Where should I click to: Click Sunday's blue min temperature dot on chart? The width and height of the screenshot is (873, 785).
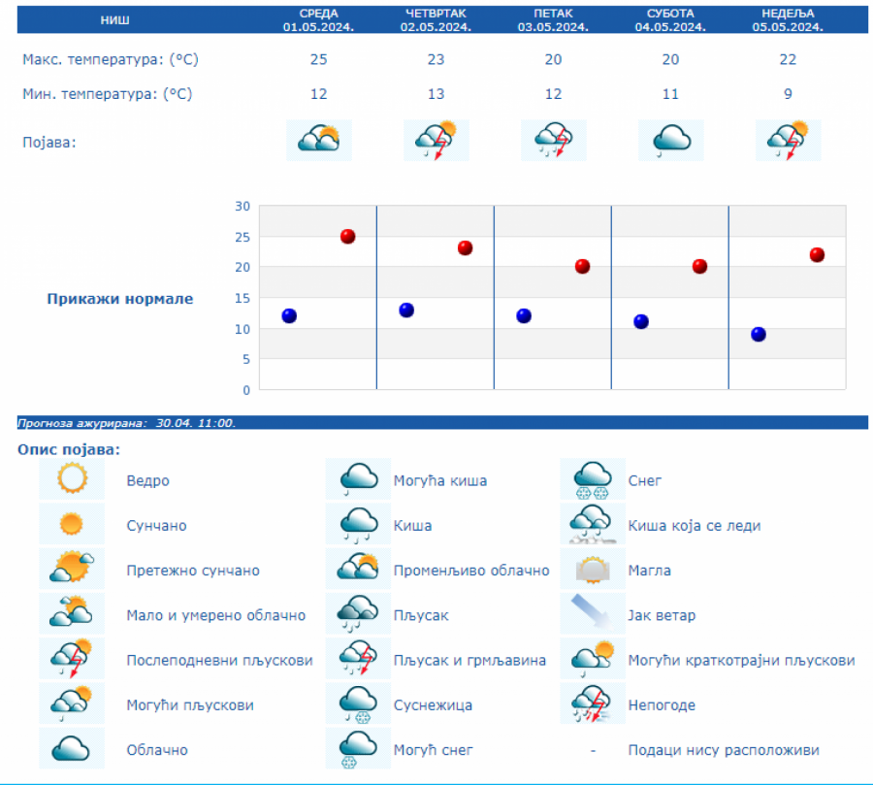pyautogui.click(x=759, y=334)
